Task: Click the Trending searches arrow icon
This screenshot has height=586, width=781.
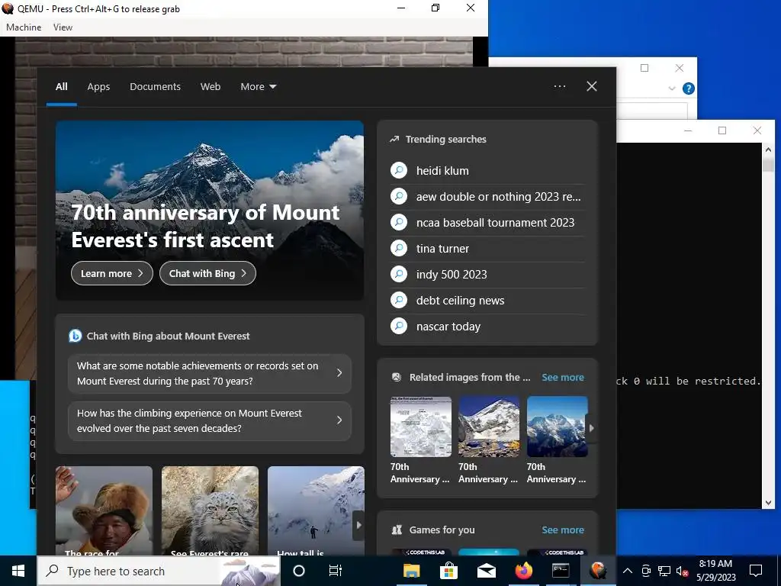Action: 394,139
